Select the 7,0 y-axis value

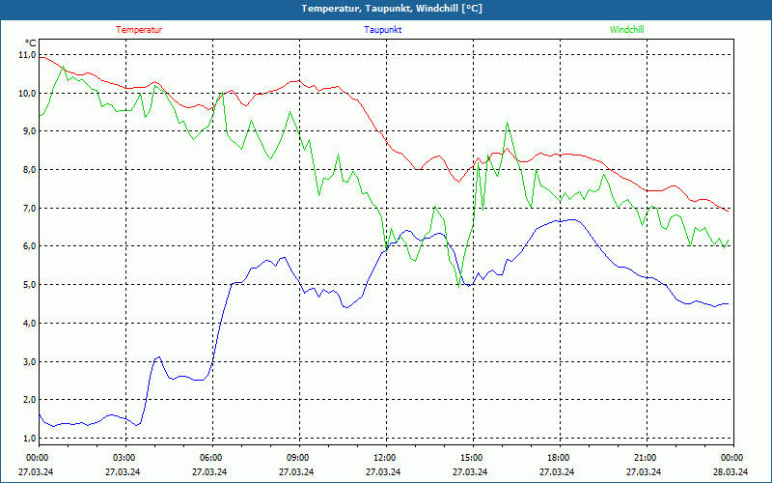pyautogui.click(x=29, y=208)
